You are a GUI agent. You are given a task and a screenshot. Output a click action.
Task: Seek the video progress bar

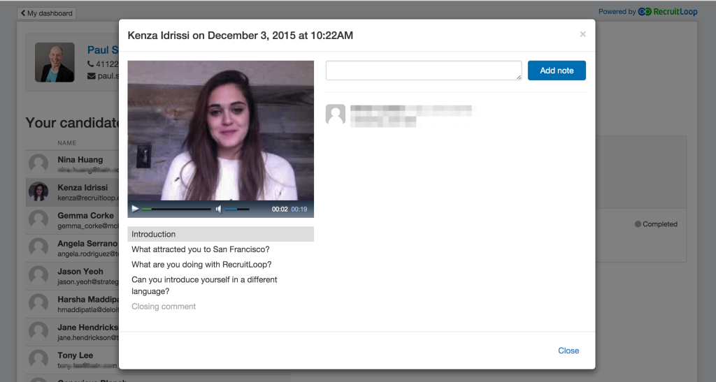[176, 209]
